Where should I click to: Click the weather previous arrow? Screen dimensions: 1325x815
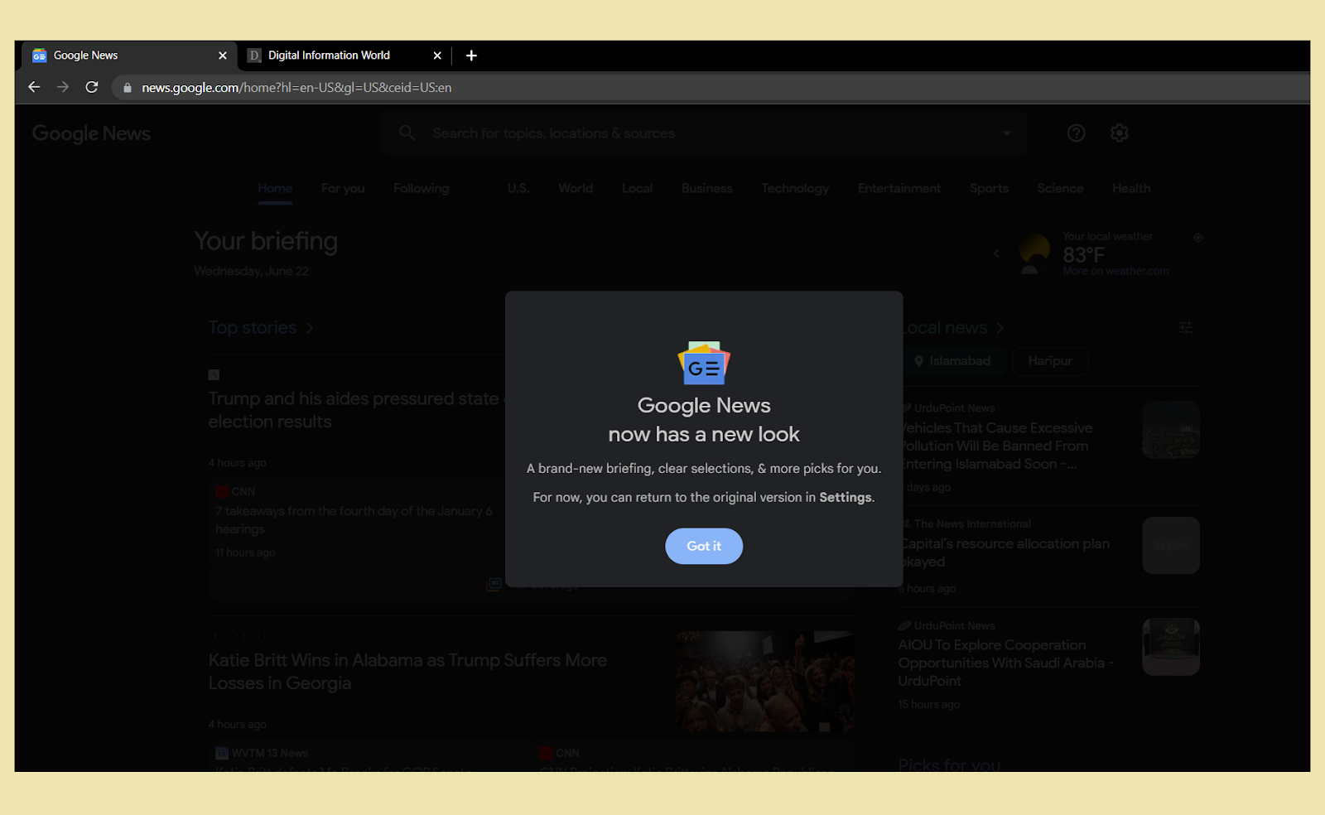[x=996, y=253]
